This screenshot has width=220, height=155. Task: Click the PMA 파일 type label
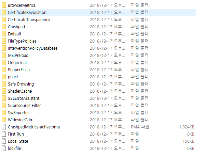pos(140,127)
